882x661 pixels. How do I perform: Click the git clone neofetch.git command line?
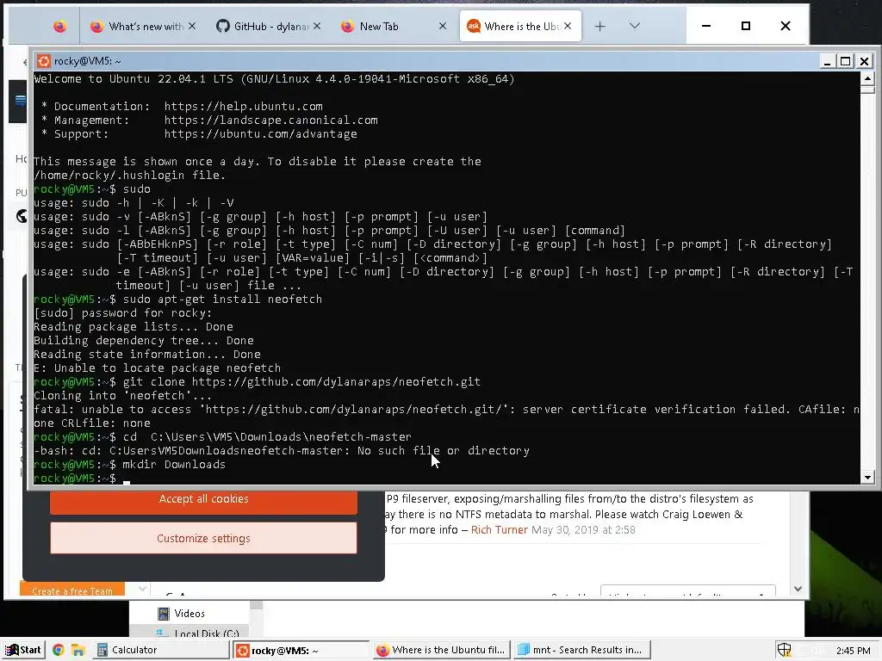click(301, 381)
